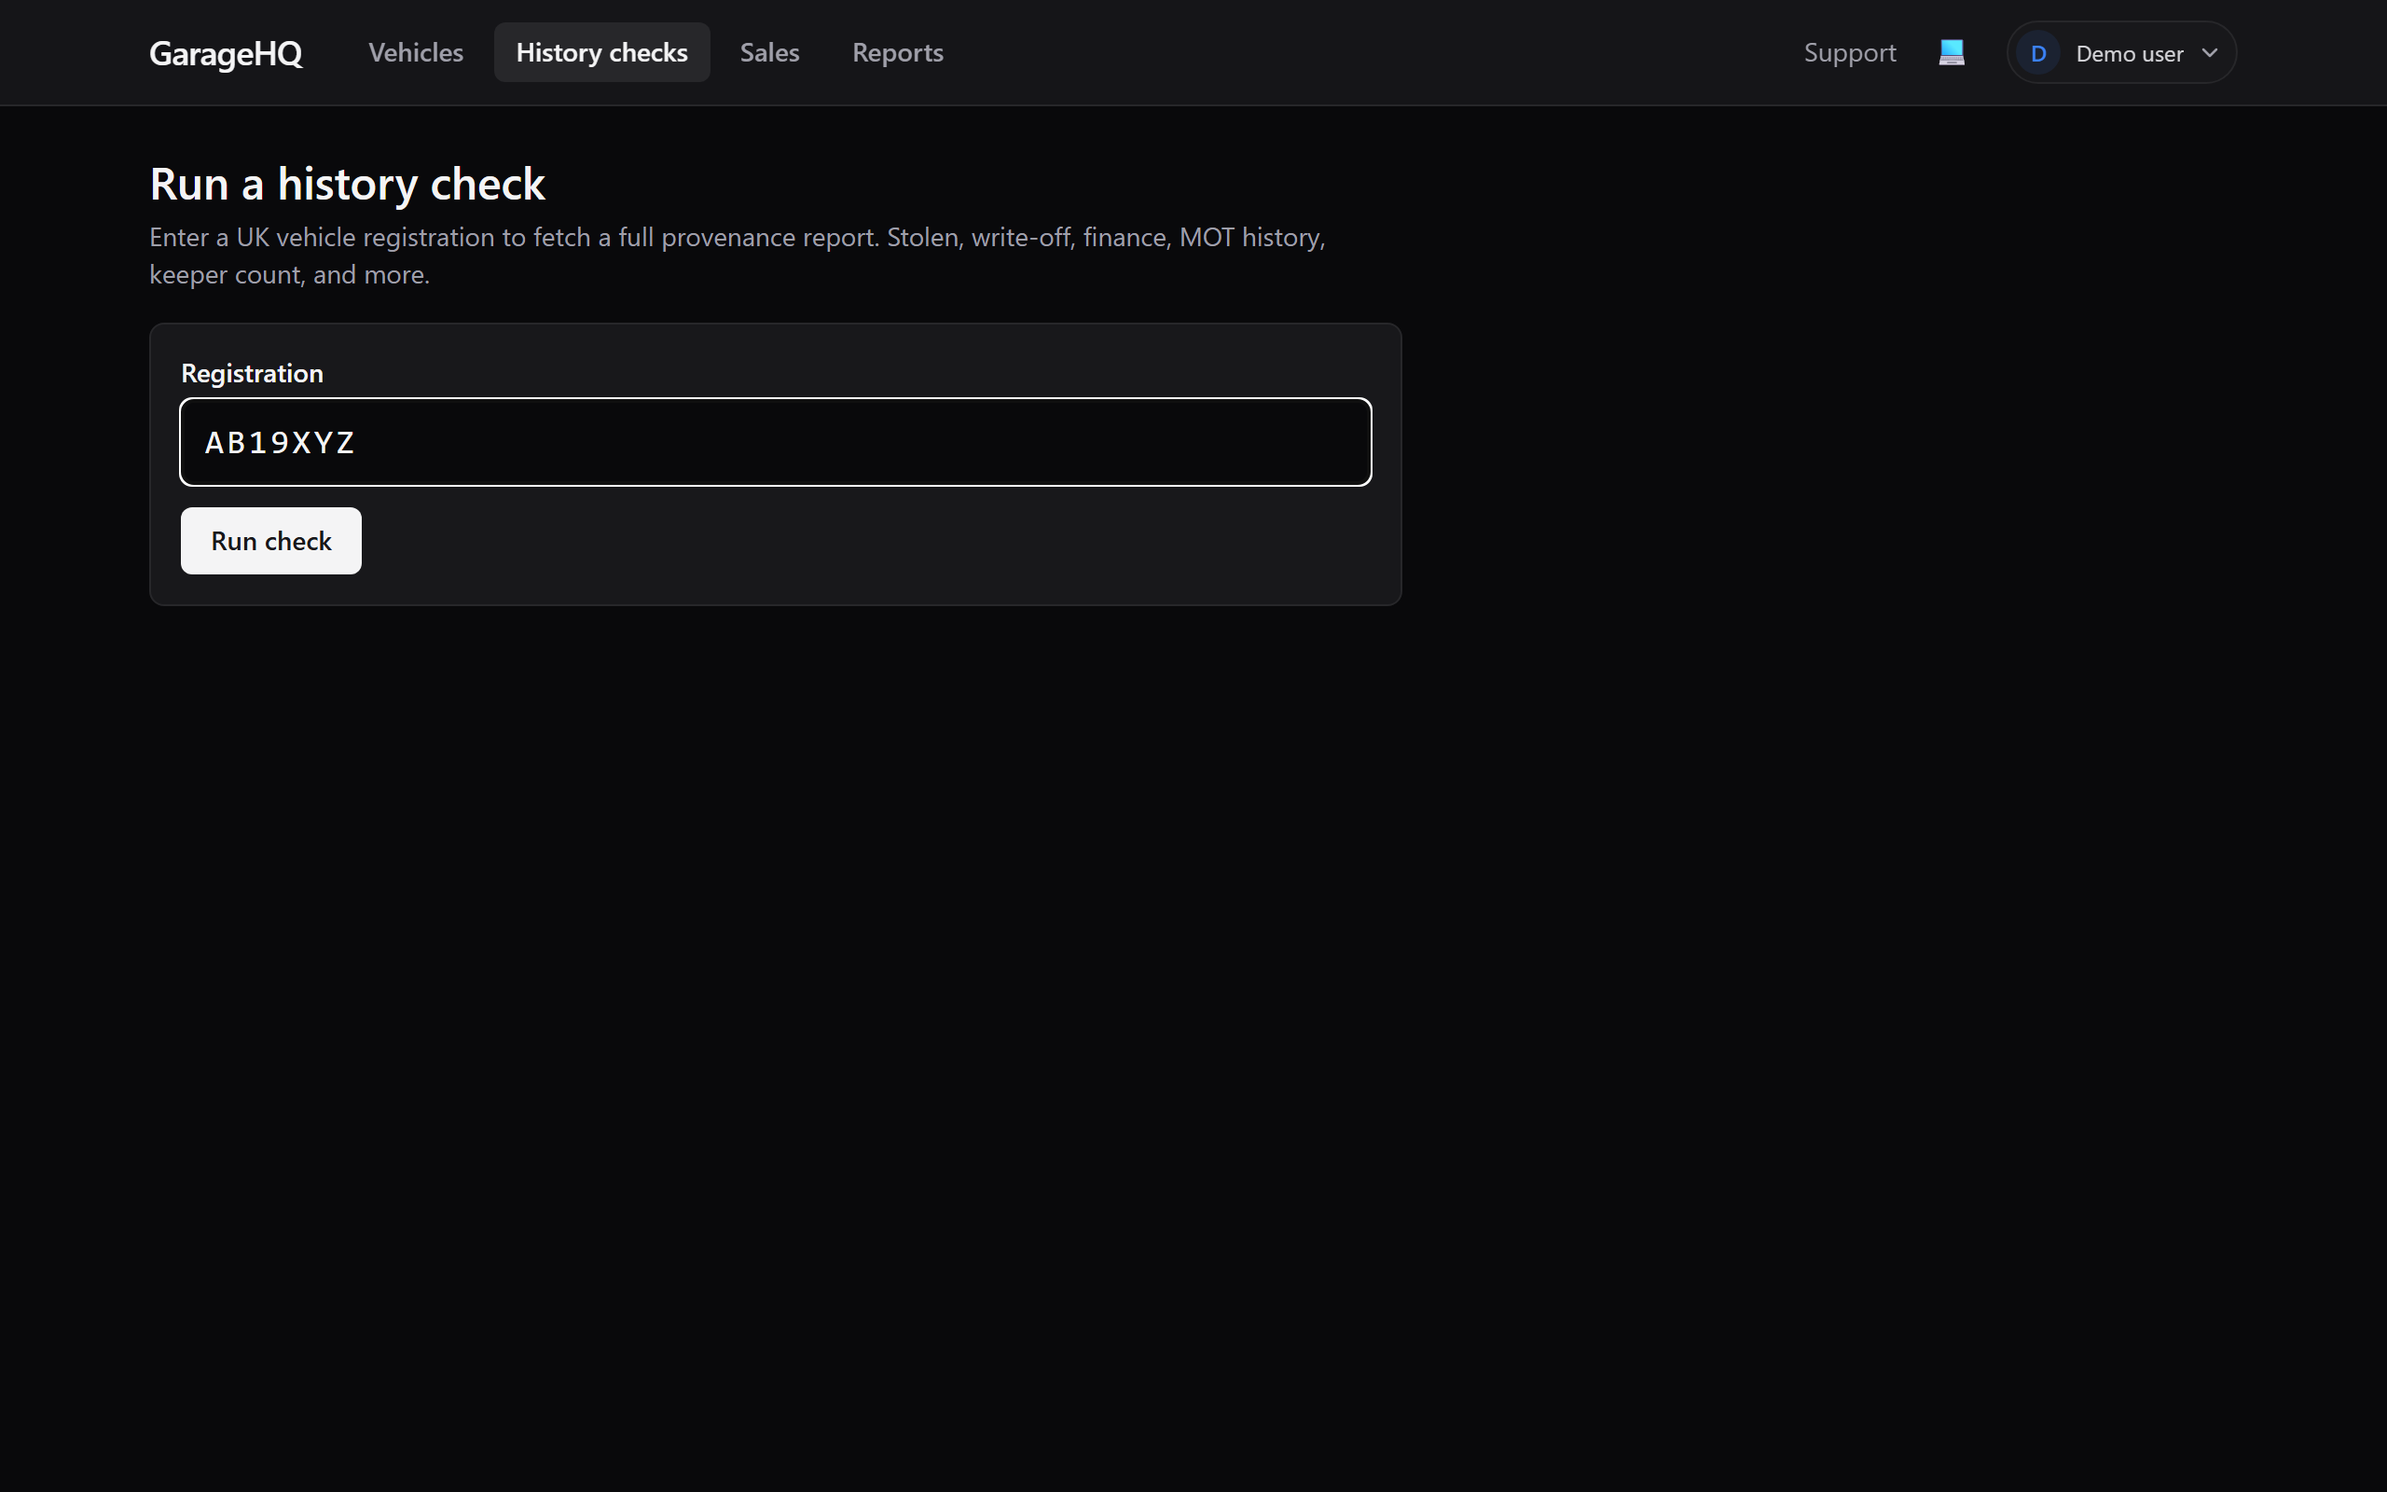Open the Support link
The image size is (2387, 1492).
[x=1849, y=52]
